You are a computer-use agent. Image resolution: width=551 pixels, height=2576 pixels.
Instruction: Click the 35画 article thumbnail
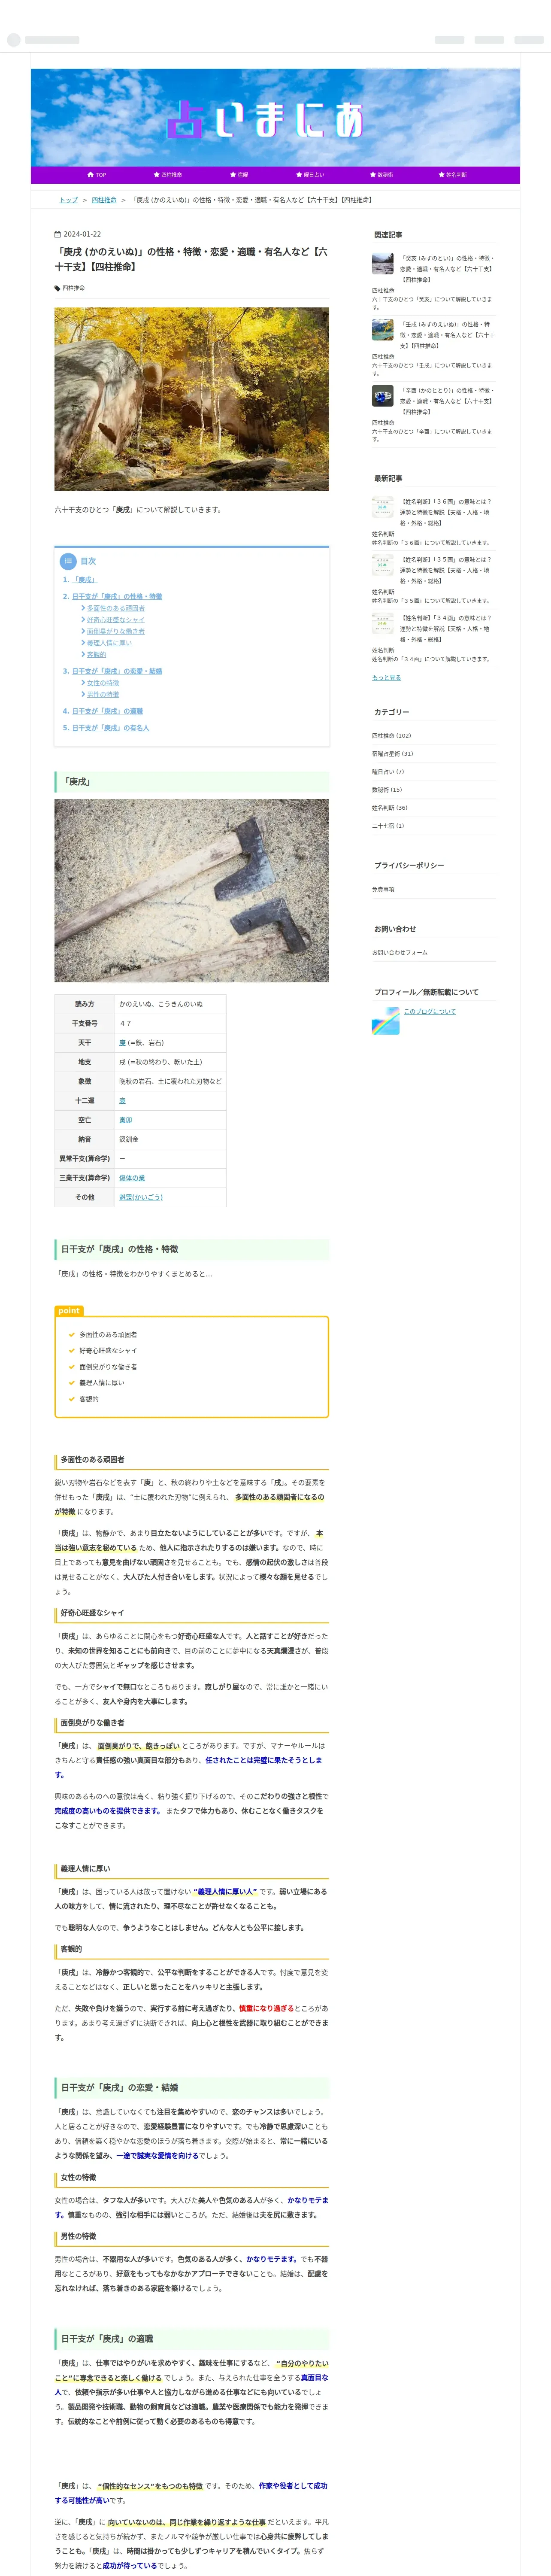click(x=383, y=566)
